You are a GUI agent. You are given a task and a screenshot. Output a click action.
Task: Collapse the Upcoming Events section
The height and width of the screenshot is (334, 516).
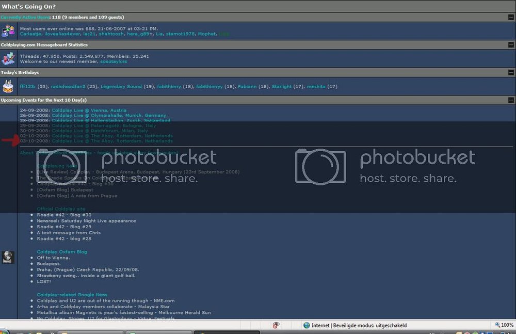coord(511,100)
